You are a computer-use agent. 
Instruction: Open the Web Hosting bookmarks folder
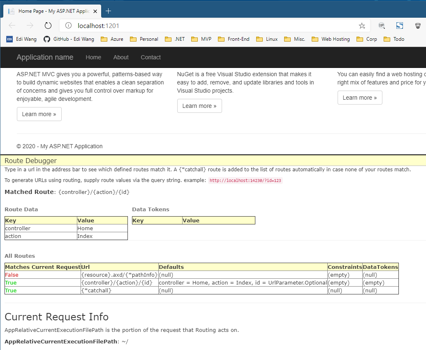point(331,39)
